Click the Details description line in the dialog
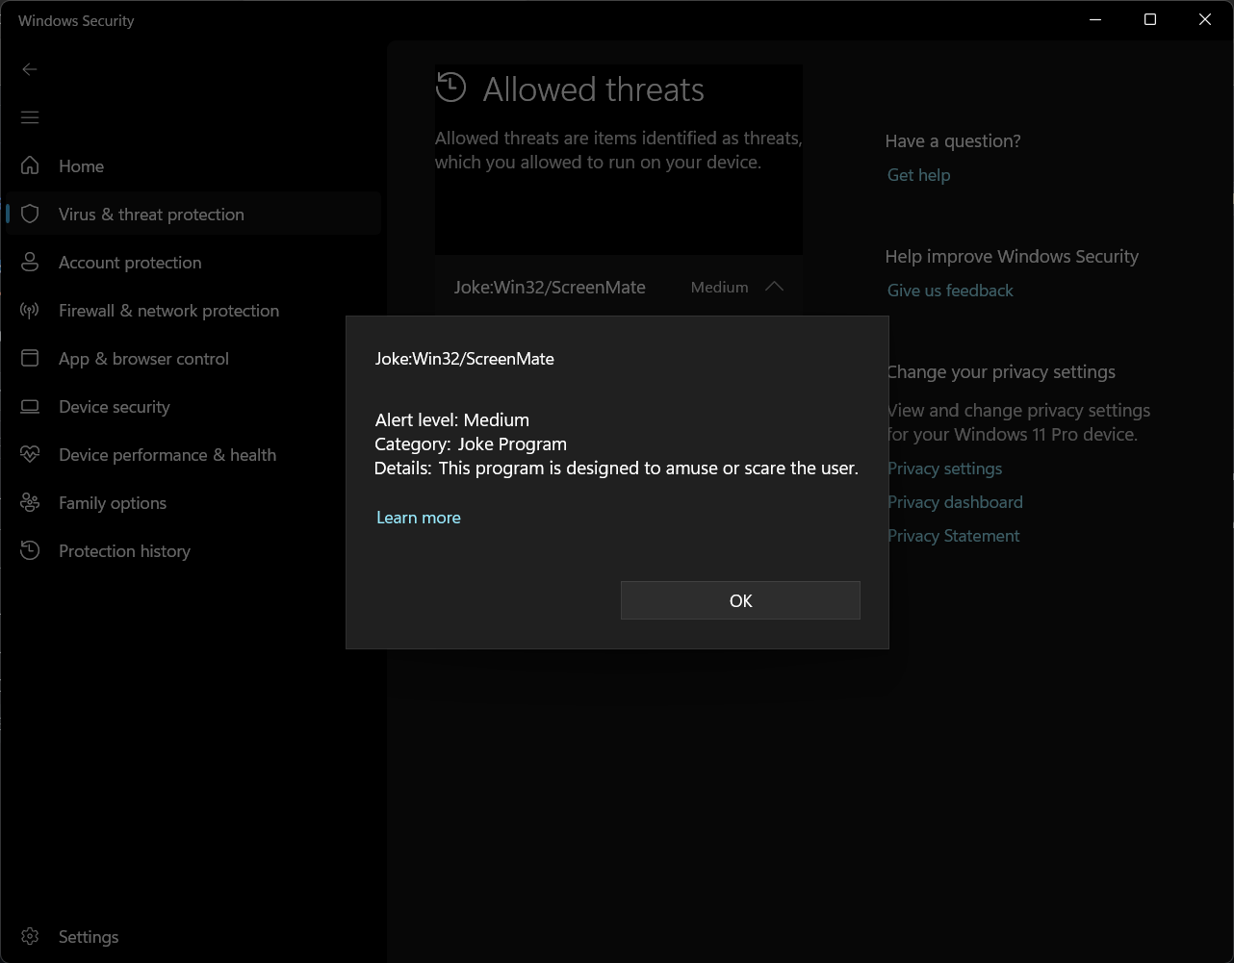 [616, 469]
